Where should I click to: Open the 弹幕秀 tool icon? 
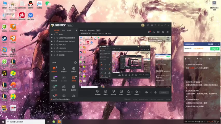(x=64, y=88)
